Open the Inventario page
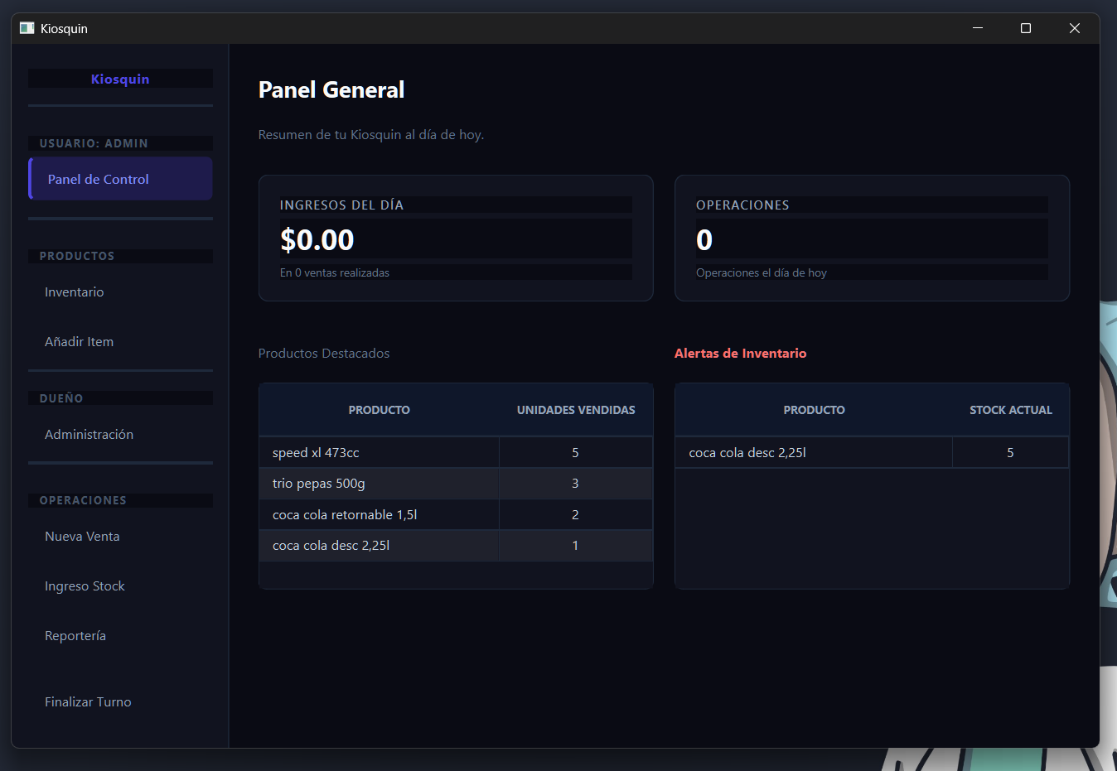The width and height of the screenshot is (1117, 771). 74,292
